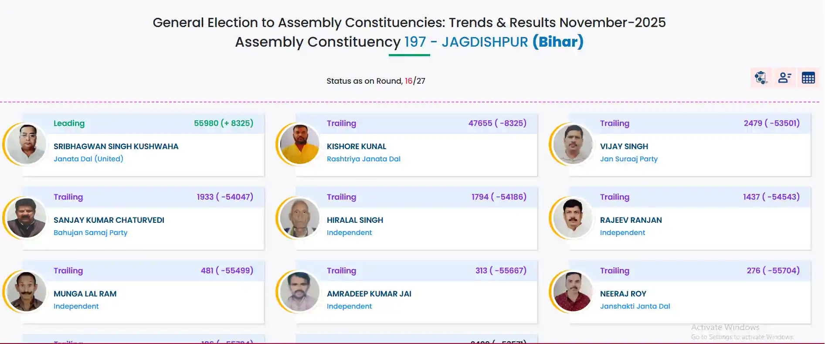Click Amradeep Kumar Jai's candidate photo
The height and width of the screenshot is (344, 825).
point(299,292)
